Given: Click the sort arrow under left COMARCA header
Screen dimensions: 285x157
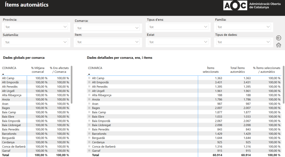Looking at the screenshot, I should [x=3, y=74].
